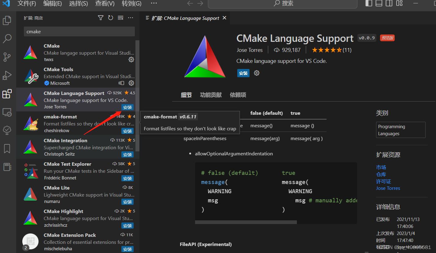436x253 pixels.
Task: Open the Explorer view in the activity bar
Action: pos(7,20)
